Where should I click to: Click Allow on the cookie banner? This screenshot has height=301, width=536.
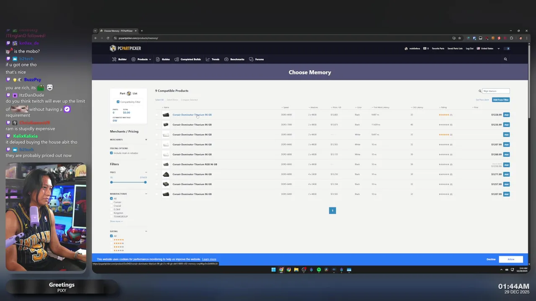pyautogui.click(x=511, y=259)
